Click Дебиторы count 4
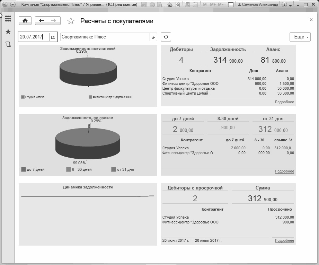 (x=181, y=60)
